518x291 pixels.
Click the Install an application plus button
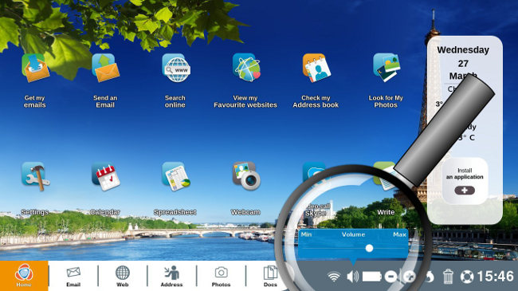click(x=465, y=191)
